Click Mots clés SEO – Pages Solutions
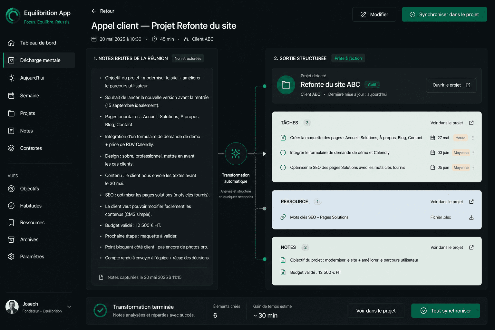 point(319,217)
